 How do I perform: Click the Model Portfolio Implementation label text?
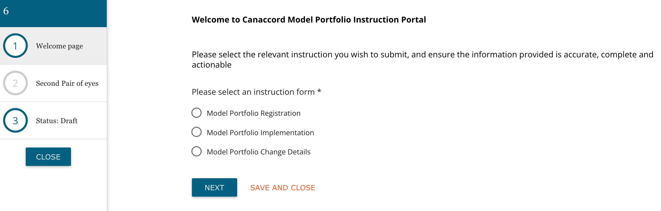pyautogui.click(x=260, y=133)
